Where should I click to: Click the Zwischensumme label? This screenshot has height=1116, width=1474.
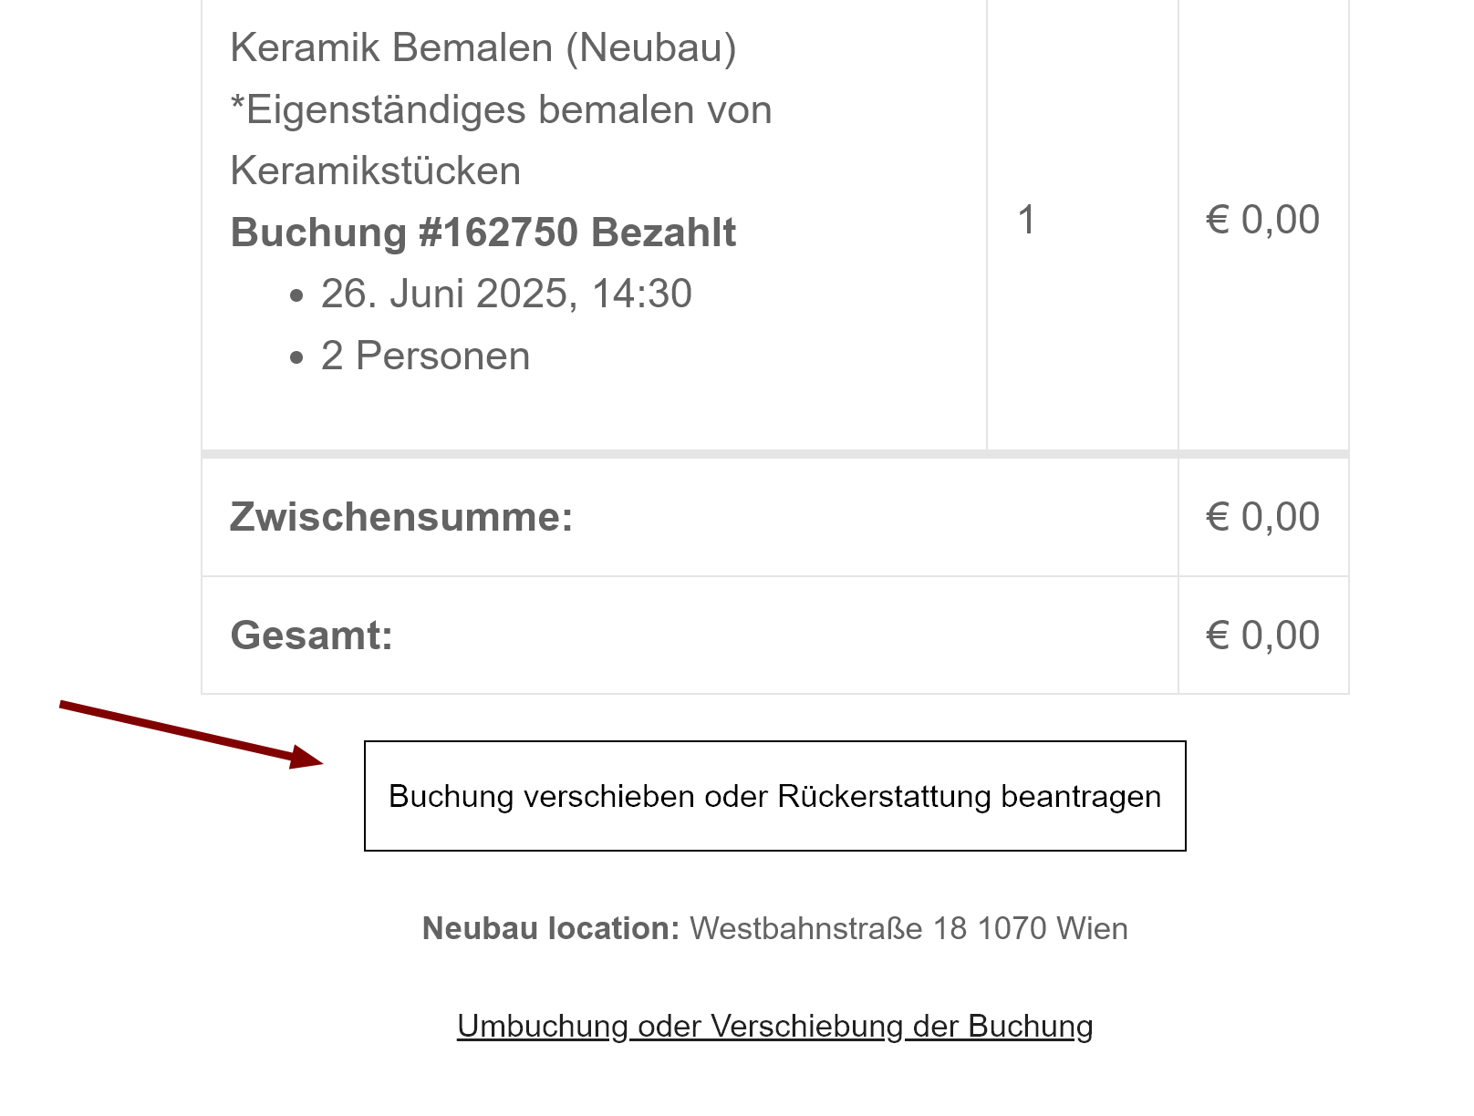tap(401, 517)
